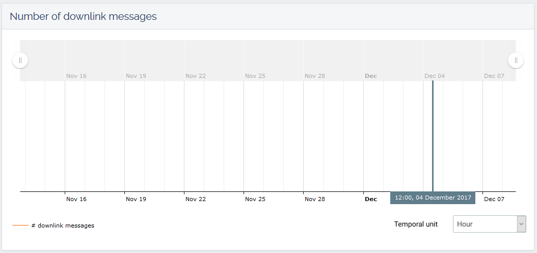Select Dec 04 in the gray navigator
This screenshot has width=537, height=253.
point(435,76)
